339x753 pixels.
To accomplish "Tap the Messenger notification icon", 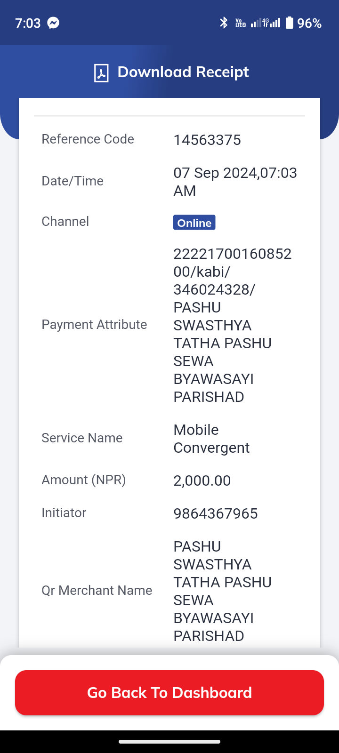I will pos(54,23).
